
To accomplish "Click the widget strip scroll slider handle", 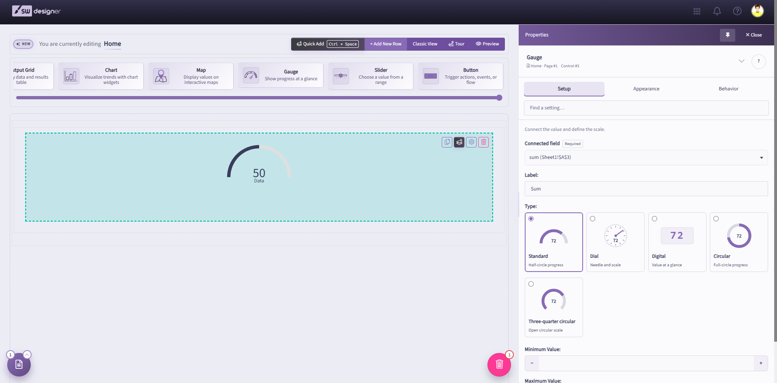I will [499, 98].
